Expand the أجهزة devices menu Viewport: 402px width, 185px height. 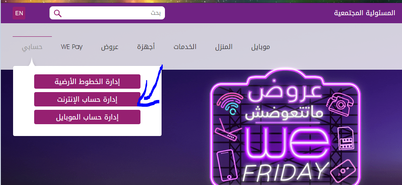tap(146, 47)
